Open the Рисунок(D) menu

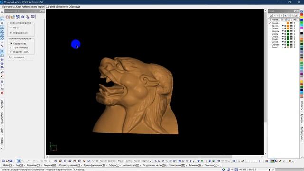(x=49, y=165)
